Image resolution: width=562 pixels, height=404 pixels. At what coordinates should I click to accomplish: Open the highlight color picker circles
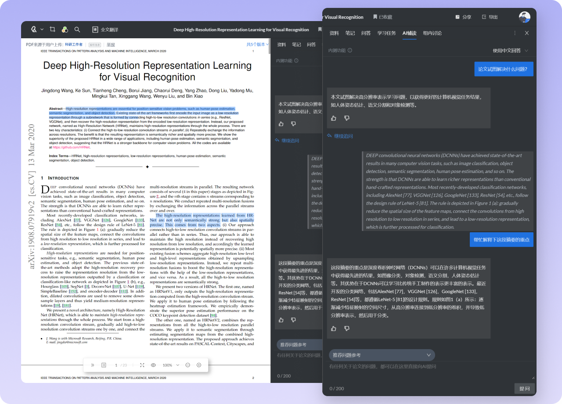(x=65, y=29)
